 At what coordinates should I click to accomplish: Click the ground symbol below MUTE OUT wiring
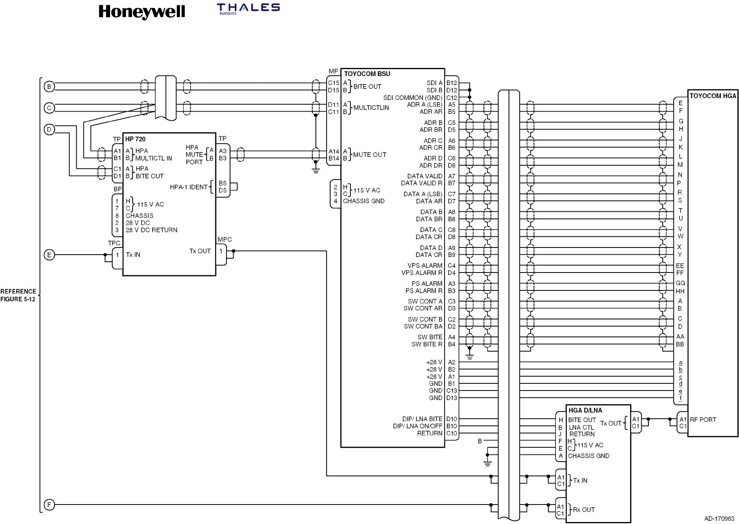point(316,170)
